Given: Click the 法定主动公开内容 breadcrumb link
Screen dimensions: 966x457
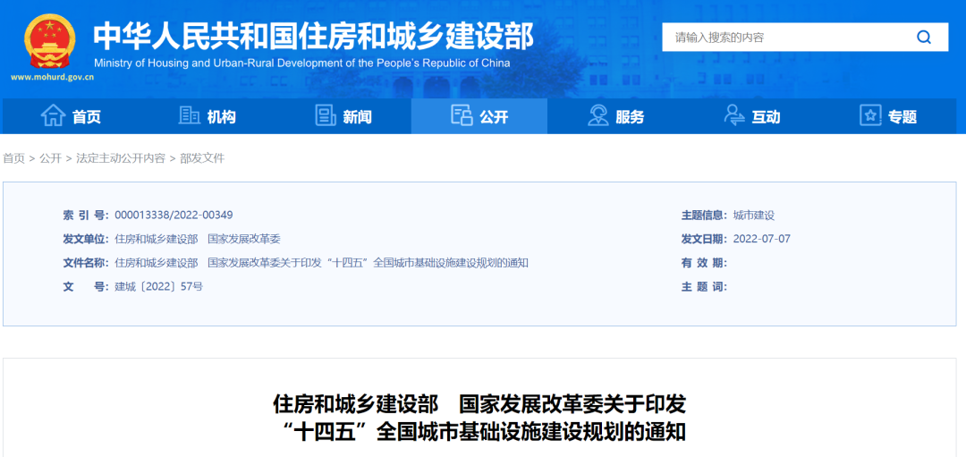Looking at the screenshot, I should pos(121,158).
